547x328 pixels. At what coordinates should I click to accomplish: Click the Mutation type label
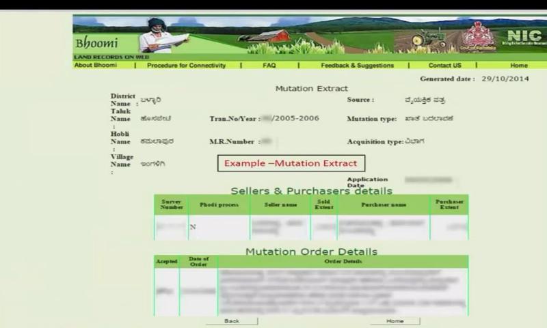[x=371, y=119]
